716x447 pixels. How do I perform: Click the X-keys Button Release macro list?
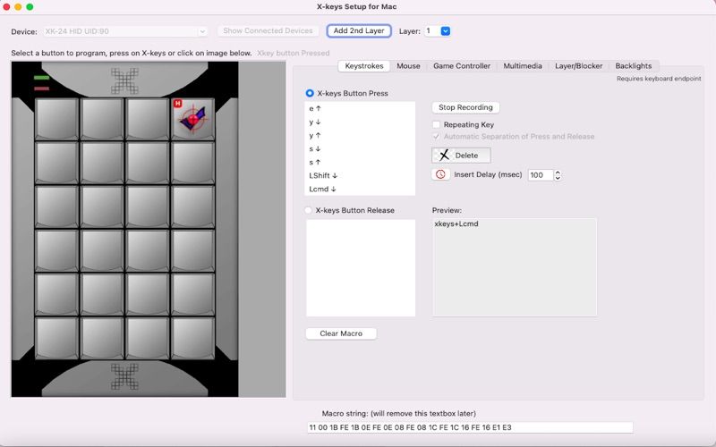pyautogui.click(x=361, y=268)
